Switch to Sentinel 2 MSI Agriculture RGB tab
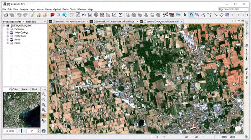This screenshot has width=251, height=140. coord(69,21)
